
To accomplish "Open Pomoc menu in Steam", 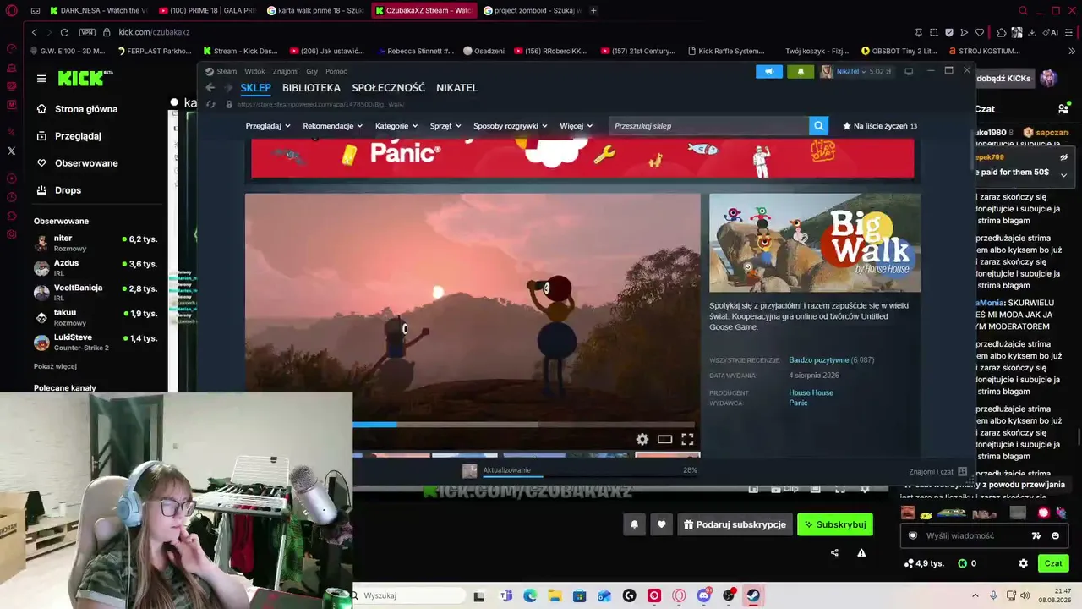I will coord(336,72).
